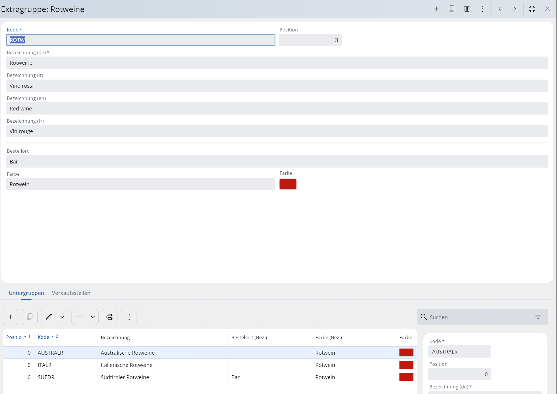
Task: Open the filter options in search box
Action: pyautogui.click(x=538, y=317)
